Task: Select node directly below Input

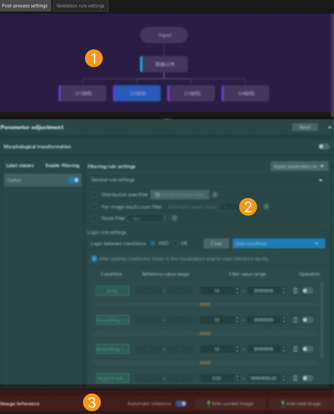Action: (x=164, y=64)
